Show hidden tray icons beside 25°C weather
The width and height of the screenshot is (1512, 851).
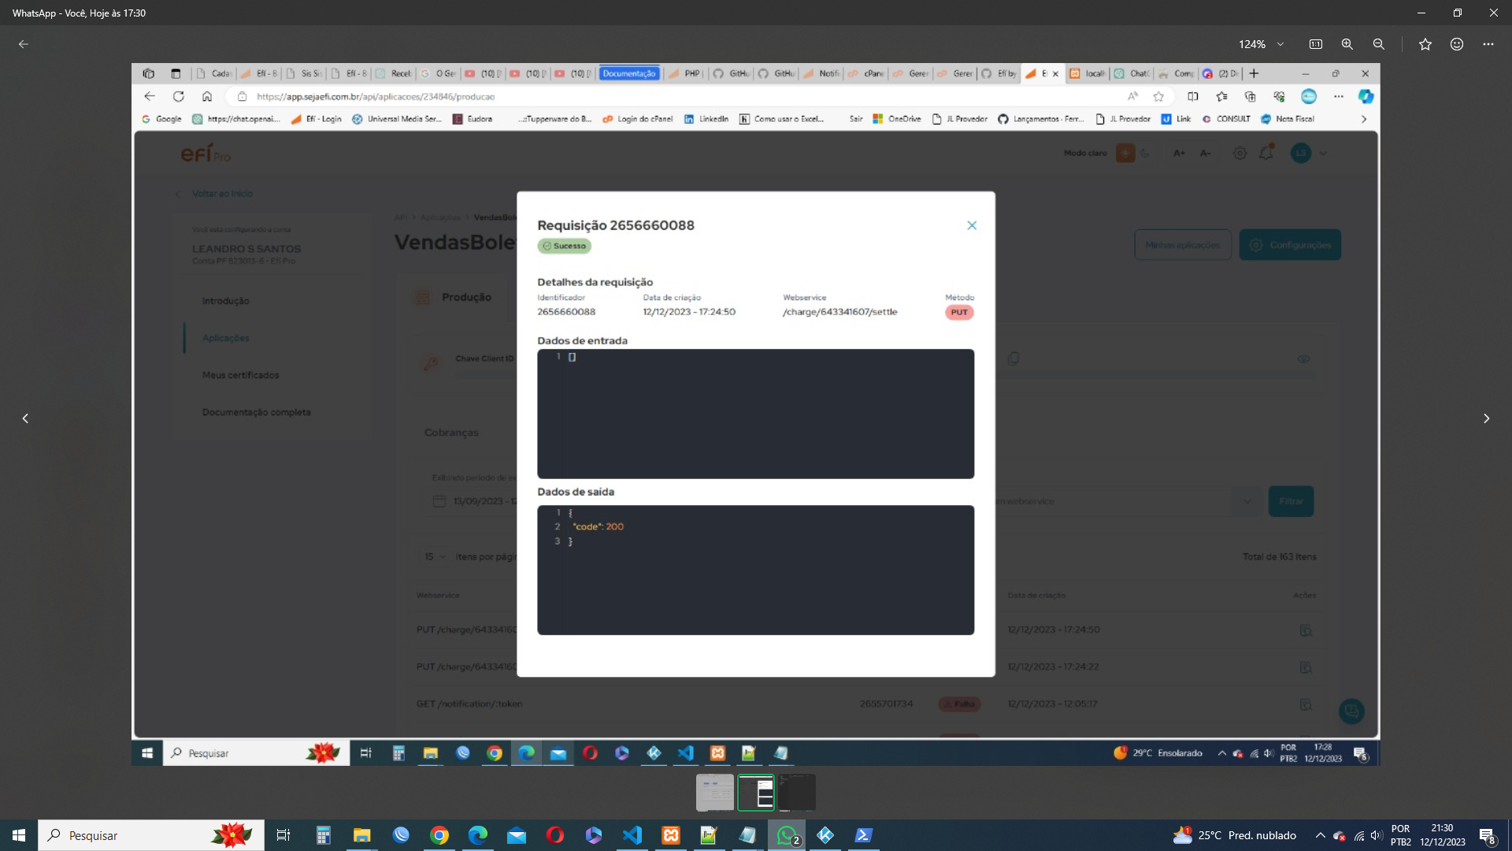point(1320,835)
